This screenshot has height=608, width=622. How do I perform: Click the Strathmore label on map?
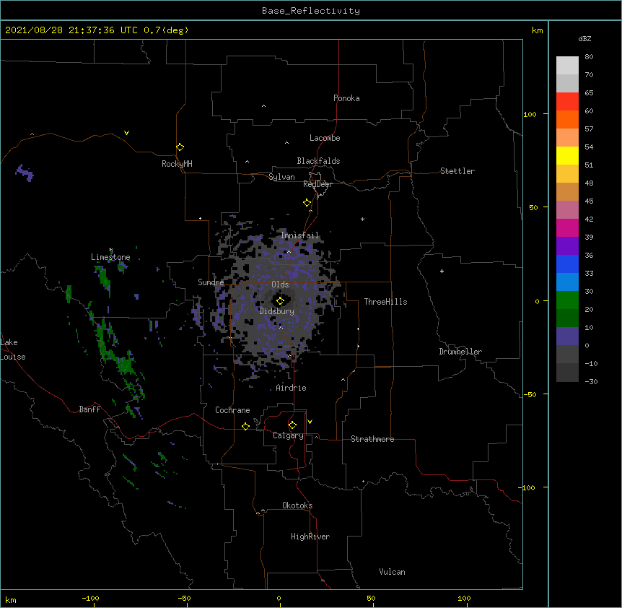(x=372, y=439)
